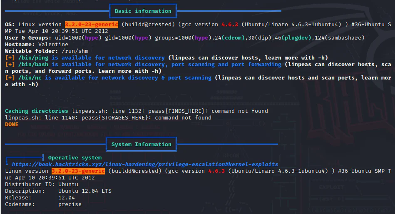Select the 'Hostname: Valentine' line
Viewport: 395px width, 214px height.
[x=37, y=45]
